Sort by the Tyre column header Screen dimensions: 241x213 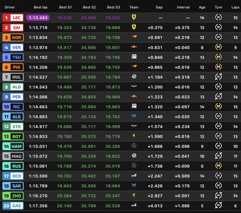218,7
